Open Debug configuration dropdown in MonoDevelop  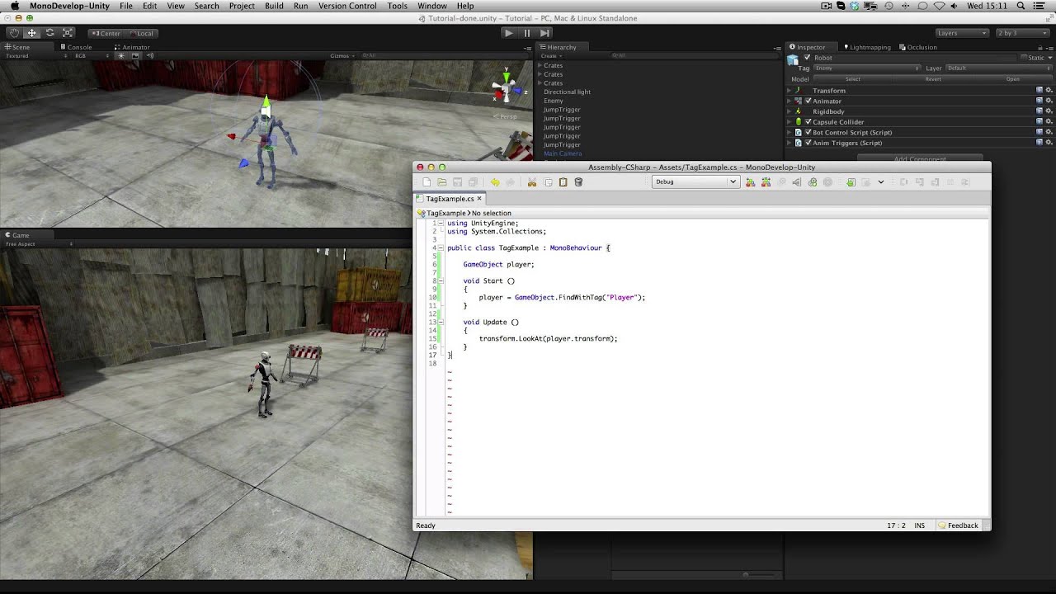[695, 182]
